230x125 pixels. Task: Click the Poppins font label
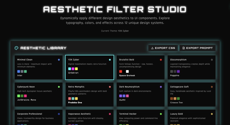175,76
